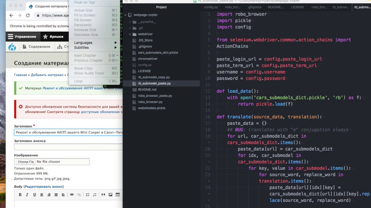Open websitedata.pickle in the project tree
Screen dimensions: 371x208
[x=152, y=108]
